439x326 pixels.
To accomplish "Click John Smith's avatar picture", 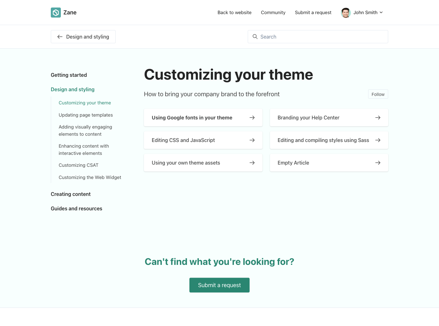I will tap(346, 13).
